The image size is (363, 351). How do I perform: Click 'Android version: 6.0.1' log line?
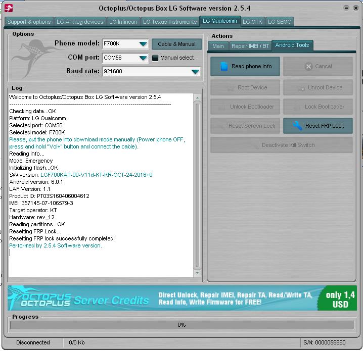(36, 182)
